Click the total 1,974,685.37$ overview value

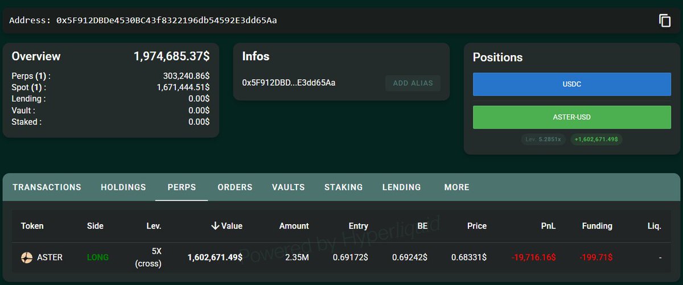(x=172, y=56)
